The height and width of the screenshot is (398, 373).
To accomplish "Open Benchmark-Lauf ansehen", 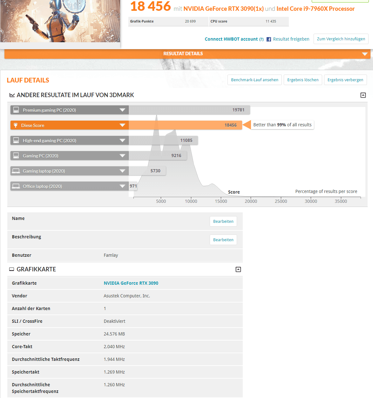I will pyautogui.click(x=254, y=80).
